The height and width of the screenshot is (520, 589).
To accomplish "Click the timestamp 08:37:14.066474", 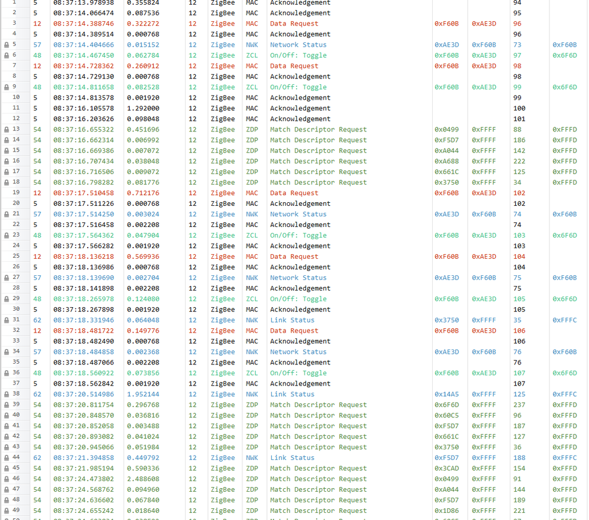I will pos(83,13).
